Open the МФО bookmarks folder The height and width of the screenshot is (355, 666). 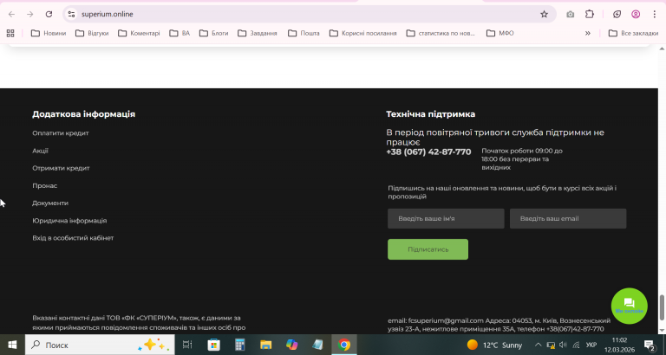(x=499, y=33)
